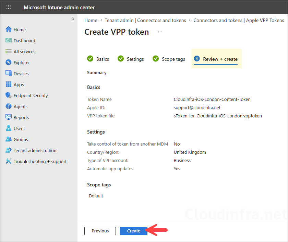Click the Tenant administration gear icon
The image size is (288, 242).
pyautogui.click(x=9, y=150)
